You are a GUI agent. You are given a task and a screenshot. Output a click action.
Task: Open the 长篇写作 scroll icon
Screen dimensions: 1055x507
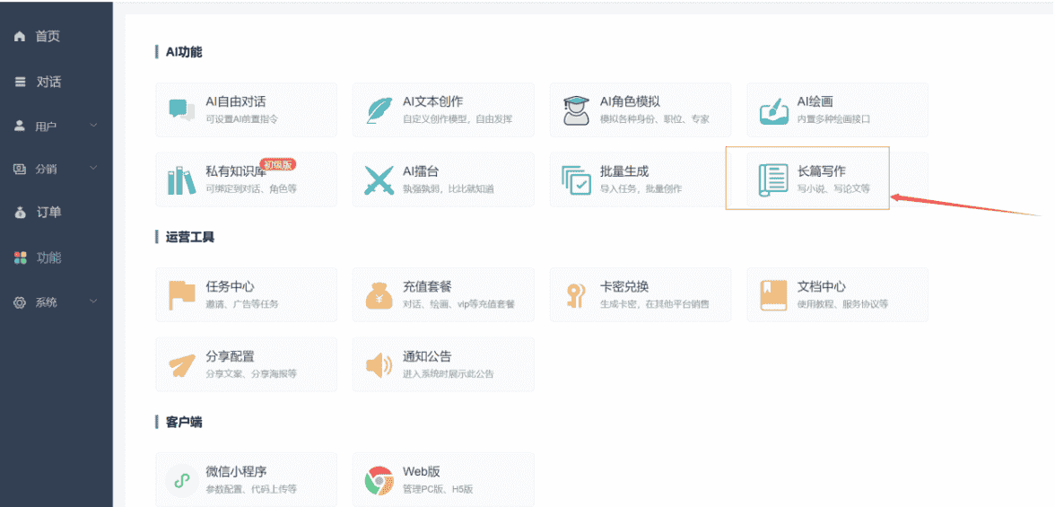772,180
